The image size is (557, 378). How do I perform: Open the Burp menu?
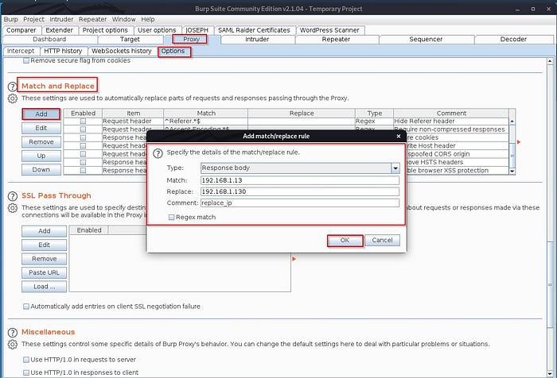point(11,18)
